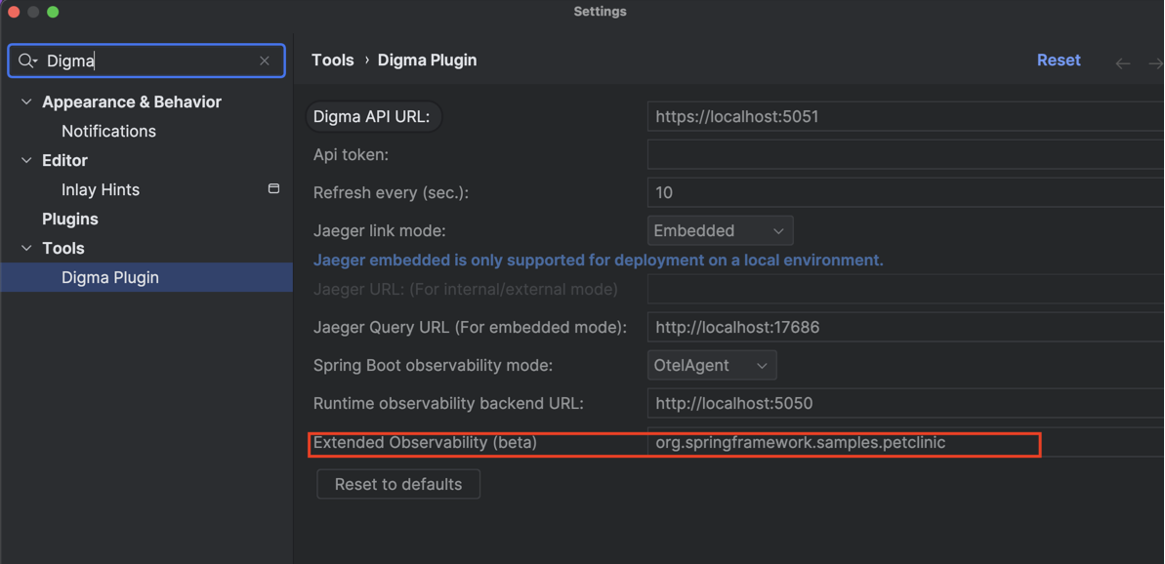Click Tools in the breadcrumb
The height and width of the screenshot is (564, 1165).
332,60
